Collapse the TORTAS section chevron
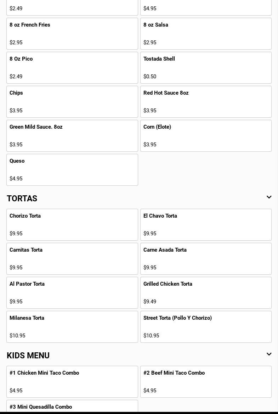The width and height of the screenshot is (278, 414). tap(269, 197)
